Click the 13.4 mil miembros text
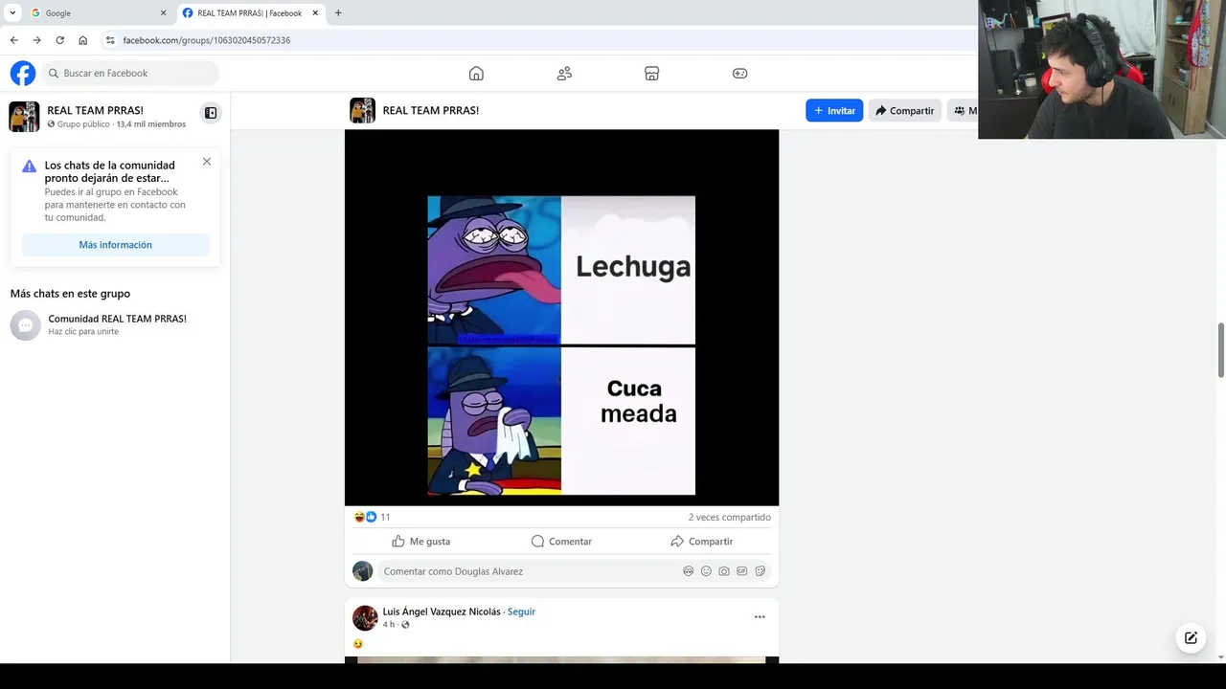 pos(151,124)
